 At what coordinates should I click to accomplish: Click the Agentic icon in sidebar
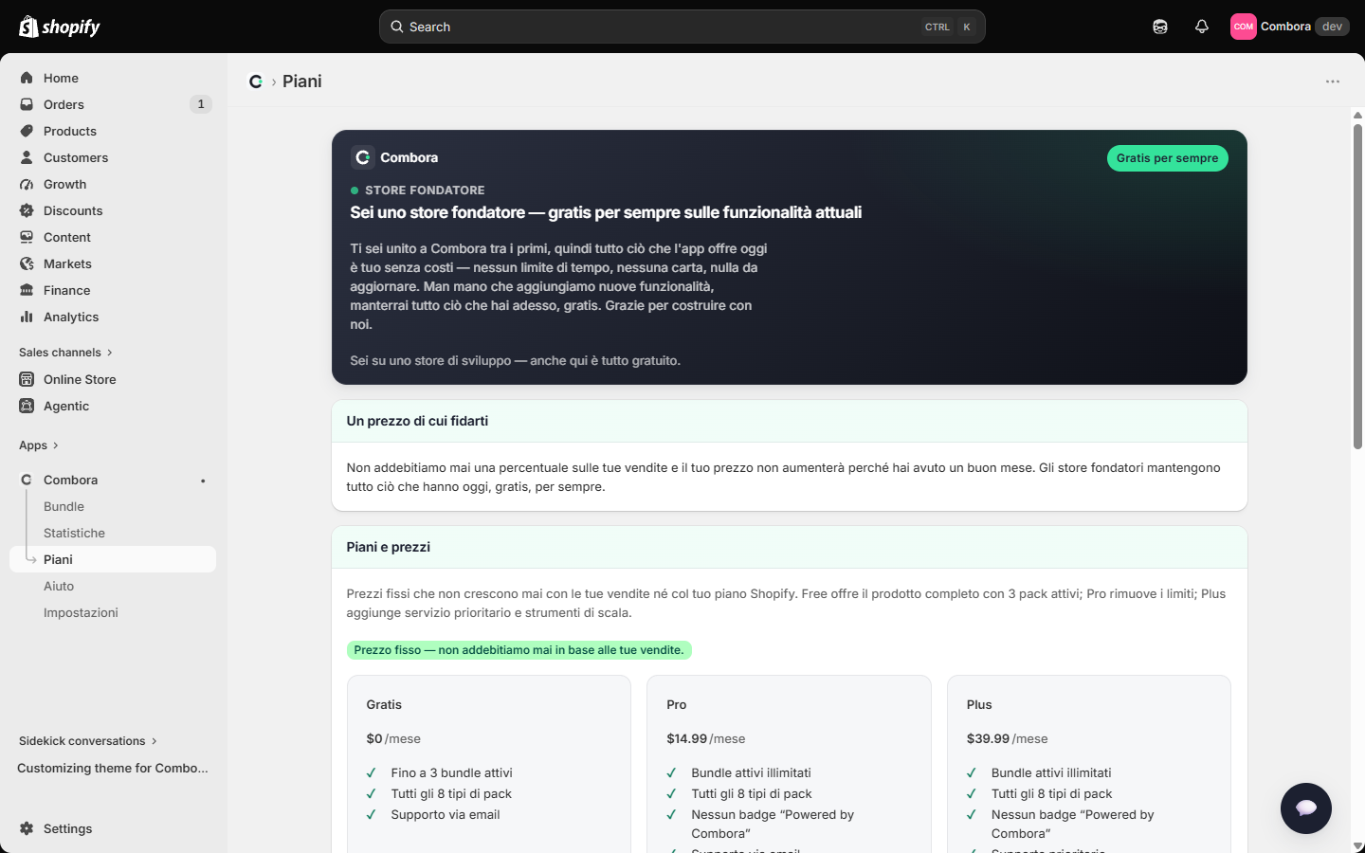[x=27, y=406]
